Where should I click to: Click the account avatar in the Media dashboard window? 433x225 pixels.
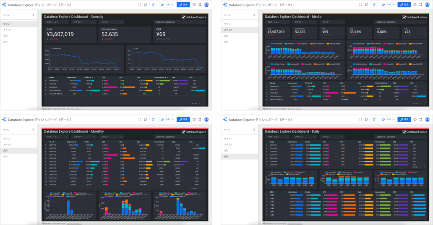coord(427,5)
